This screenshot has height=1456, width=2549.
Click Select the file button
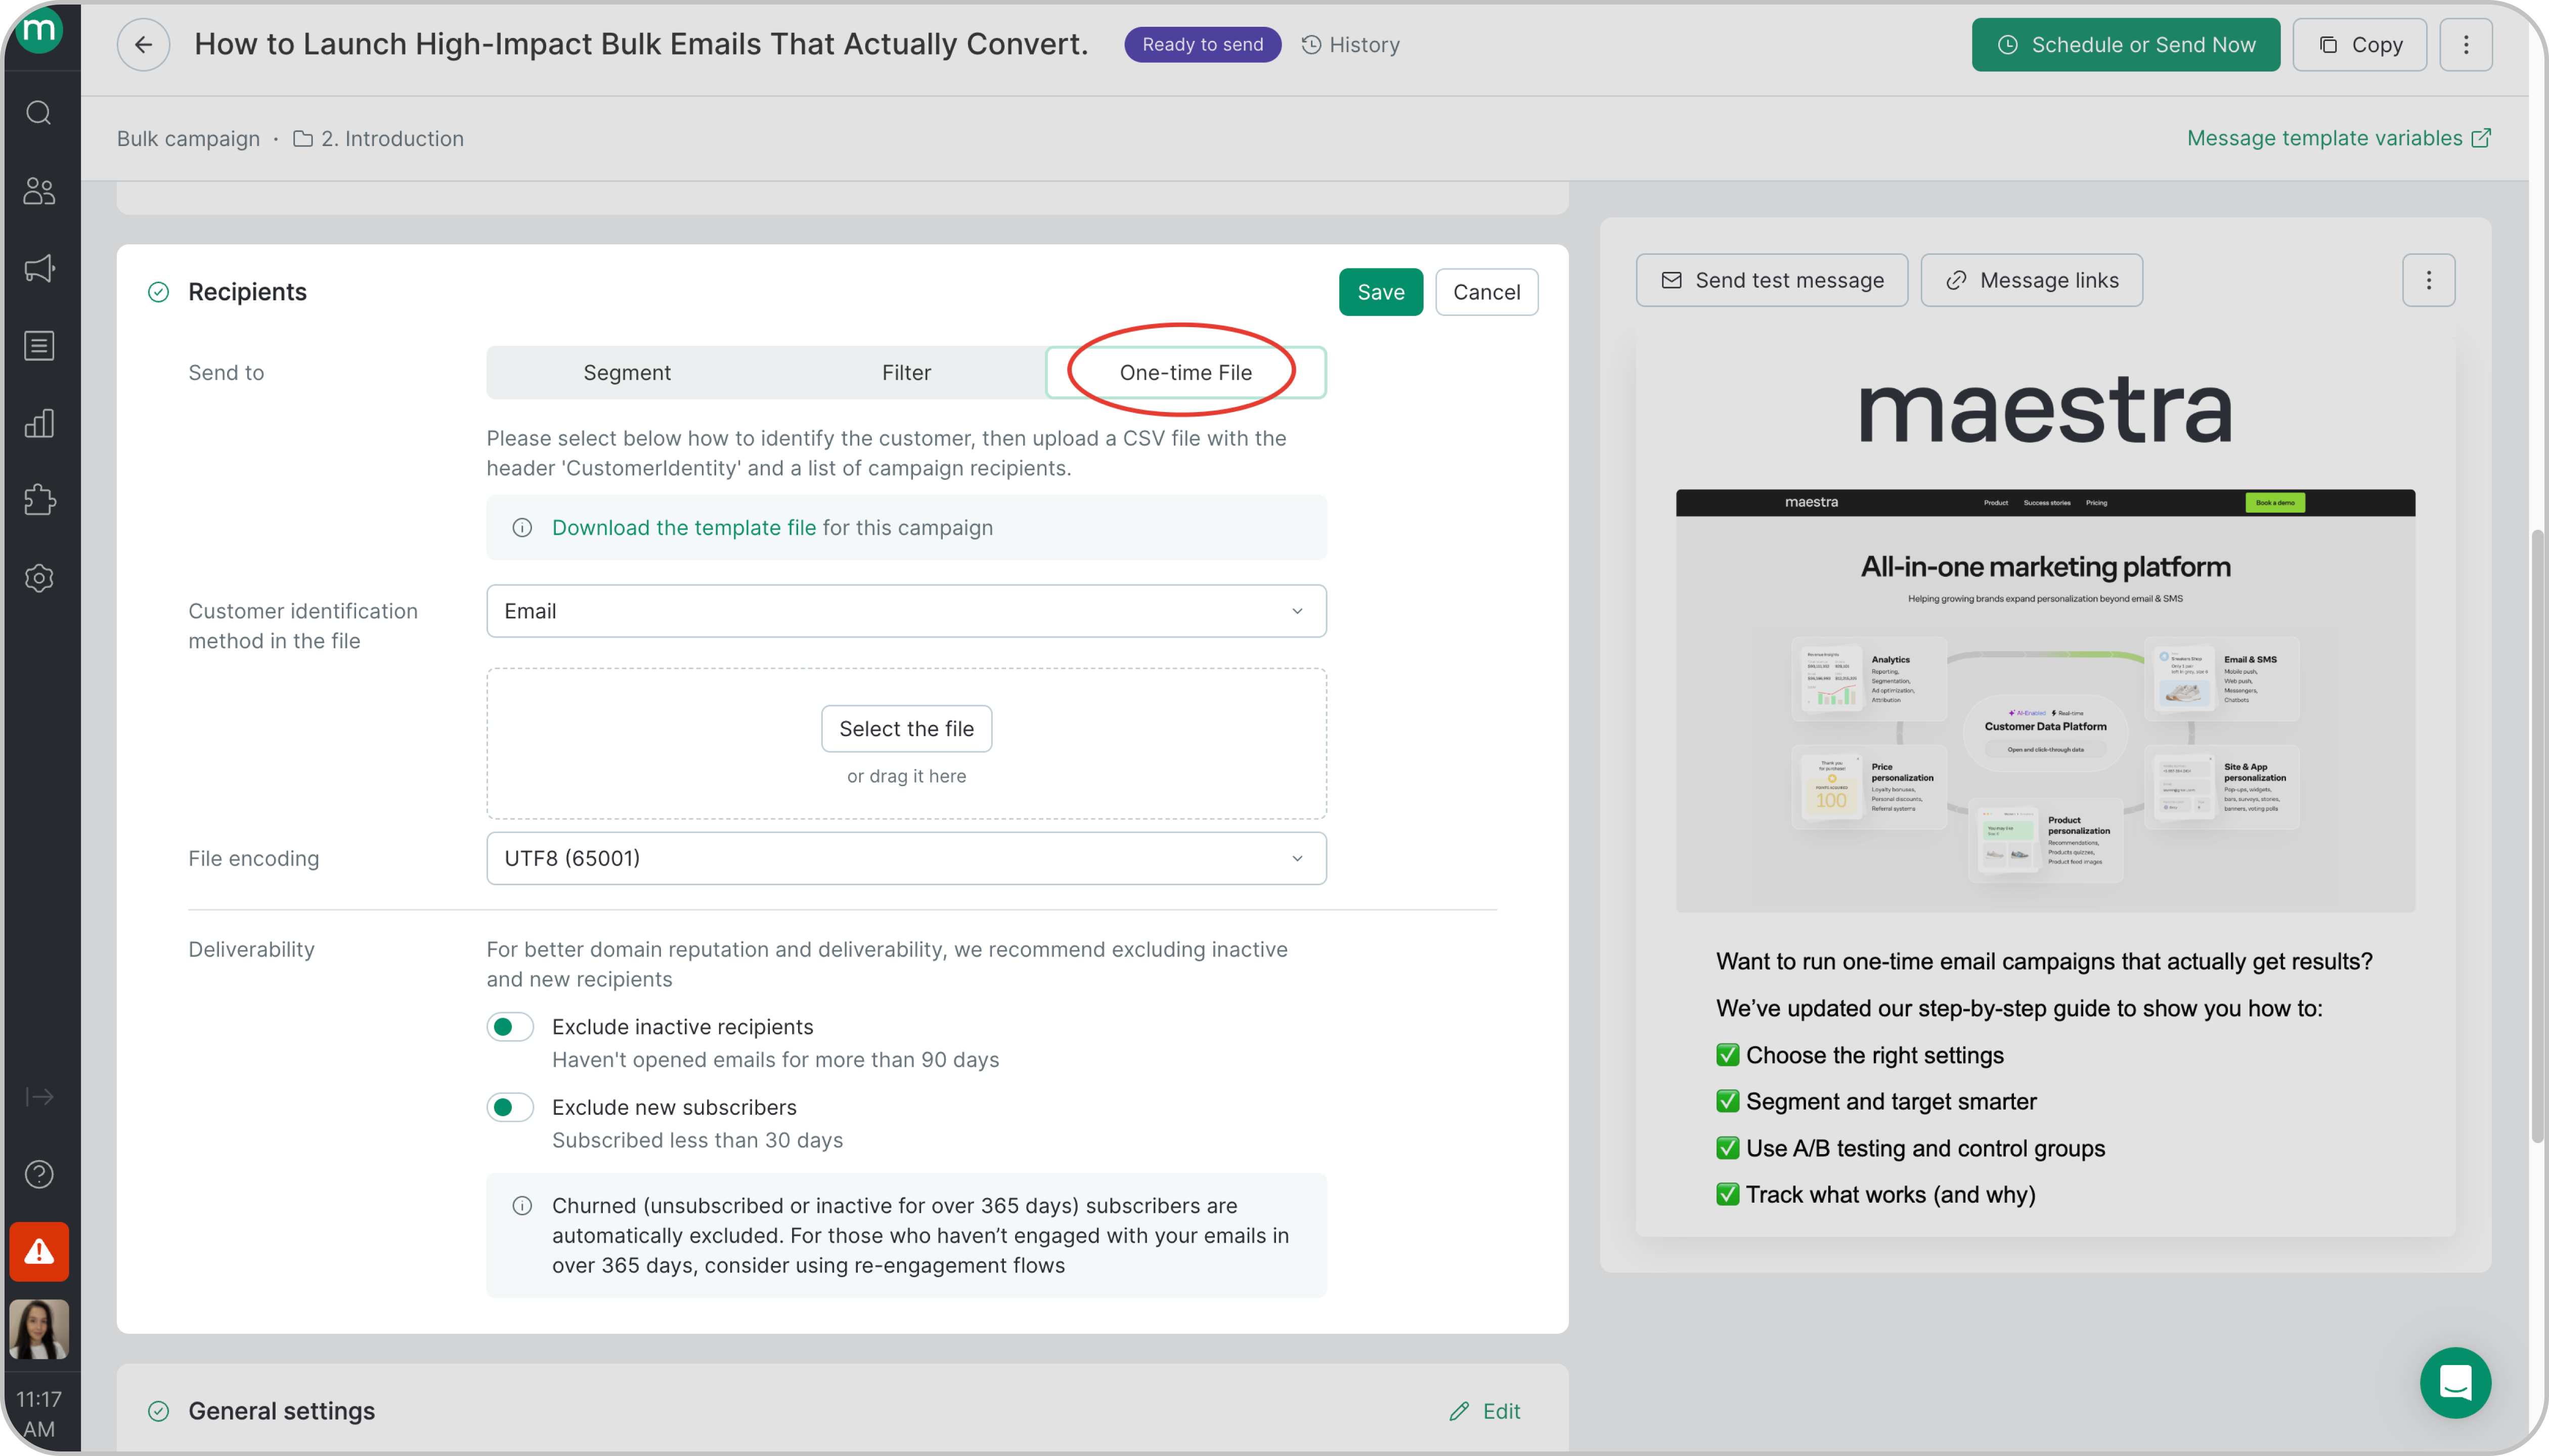[906, 729]
